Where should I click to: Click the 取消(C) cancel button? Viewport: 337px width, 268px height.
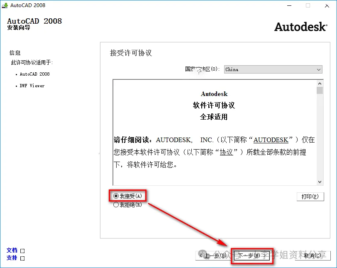(x=313, y=256)
